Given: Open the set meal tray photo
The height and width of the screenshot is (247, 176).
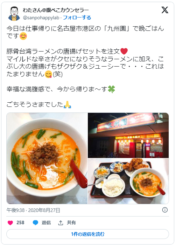Looking at the screenshot, I should tap(128, 181).
